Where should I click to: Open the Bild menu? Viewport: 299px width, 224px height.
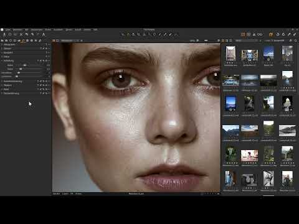point(26,30)
